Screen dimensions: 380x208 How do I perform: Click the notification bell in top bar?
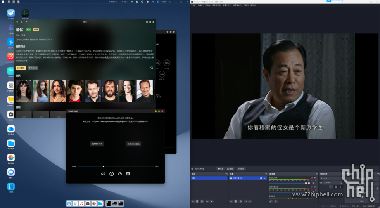click(x=148, y=2)
